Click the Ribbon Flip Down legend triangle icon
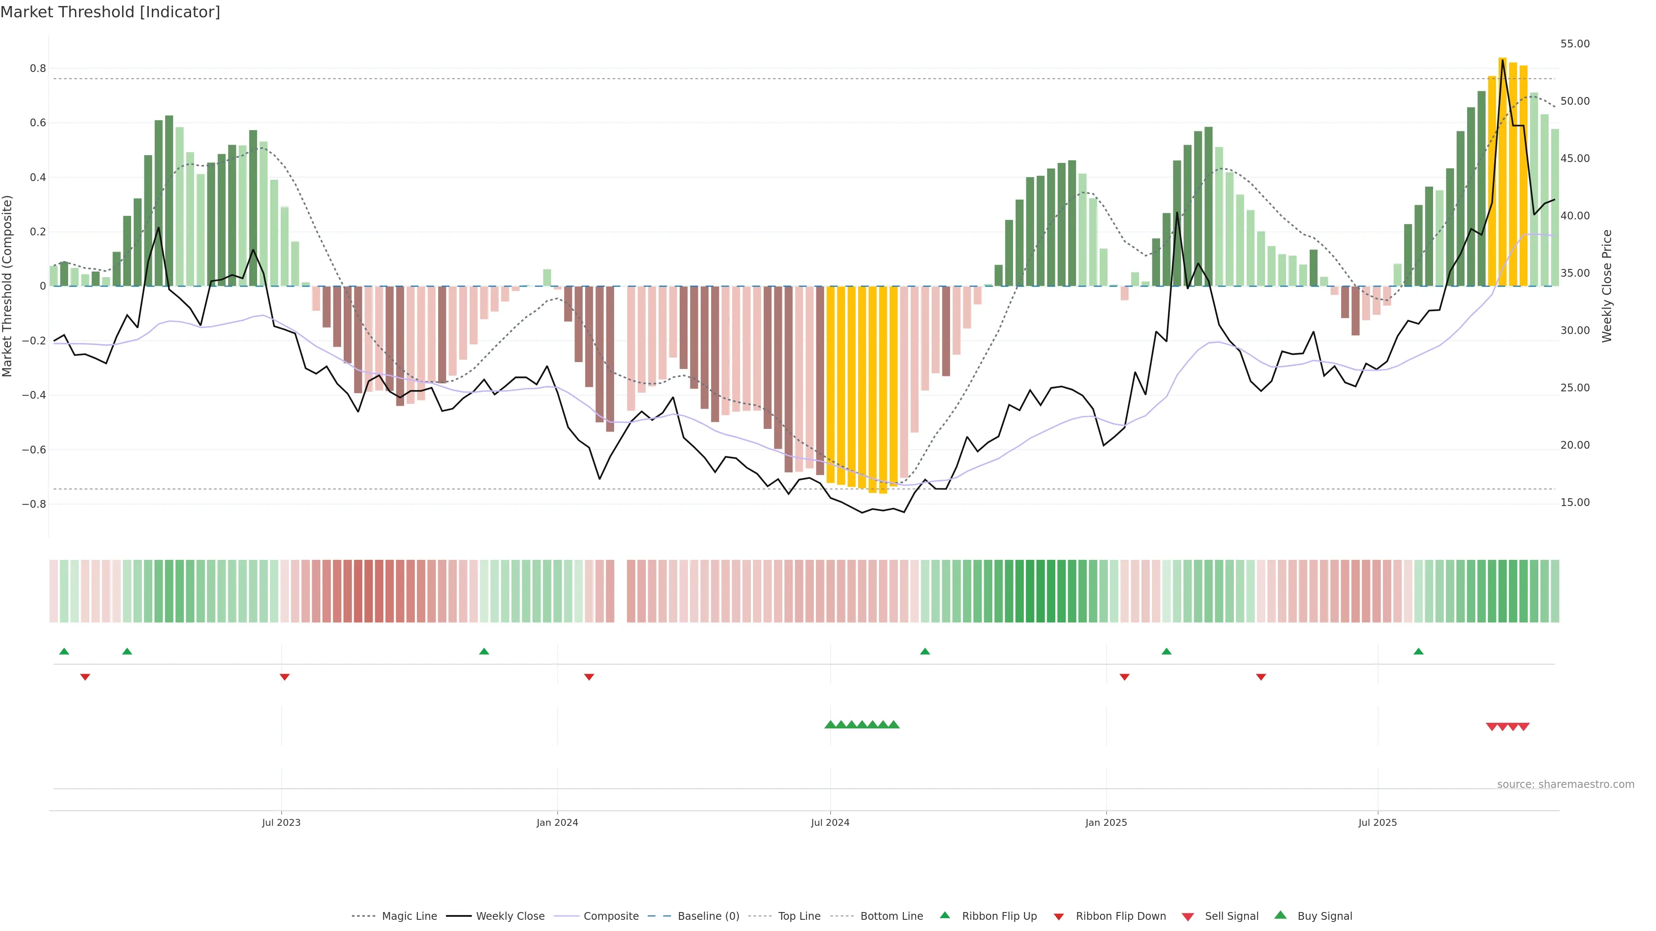Screen dimensions: 1656x931 tap(1059, 916)
